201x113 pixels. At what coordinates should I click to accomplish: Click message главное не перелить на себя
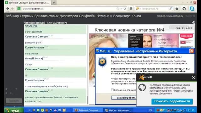pyautogui.click(x=46, y=86)
